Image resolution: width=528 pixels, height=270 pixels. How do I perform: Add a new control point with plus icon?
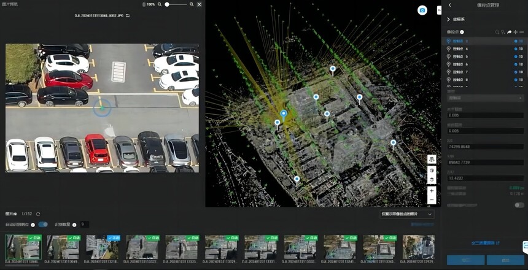tap(516, 32)
